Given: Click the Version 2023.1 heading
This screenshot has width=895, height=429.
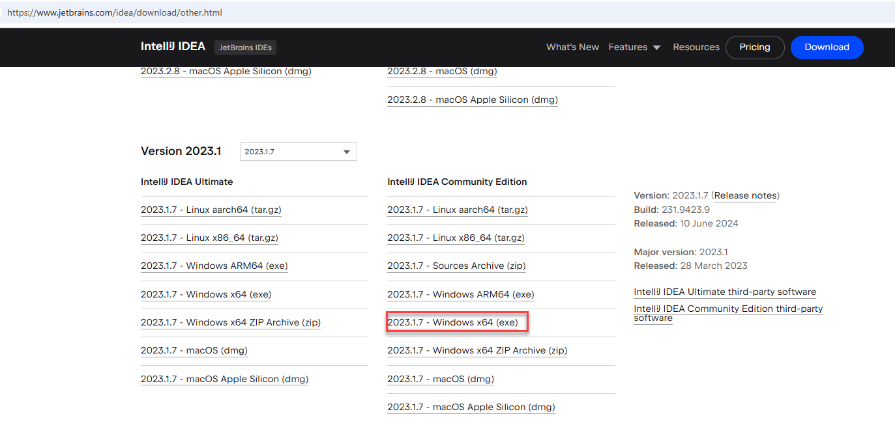Looking at the screenshot, I should point(181,151).
